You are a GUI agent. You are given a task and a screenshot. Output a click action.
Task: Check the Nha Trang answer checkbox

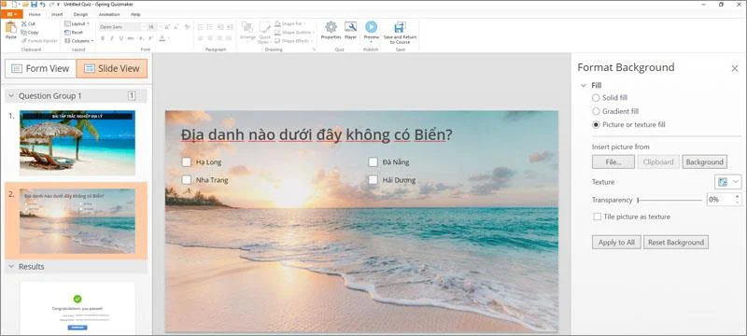coord(186,180)
